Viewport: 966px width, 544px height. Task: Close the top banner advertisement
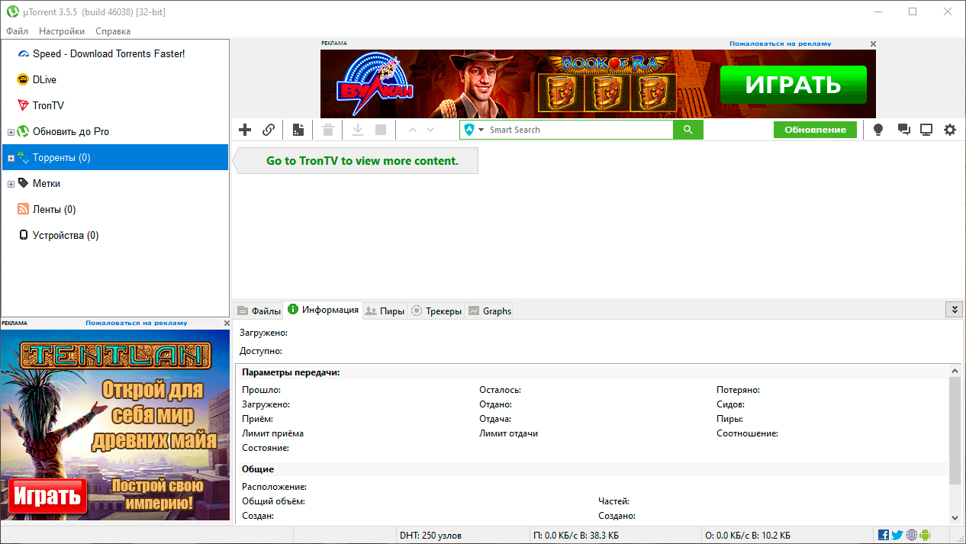[x=874, y=44]
